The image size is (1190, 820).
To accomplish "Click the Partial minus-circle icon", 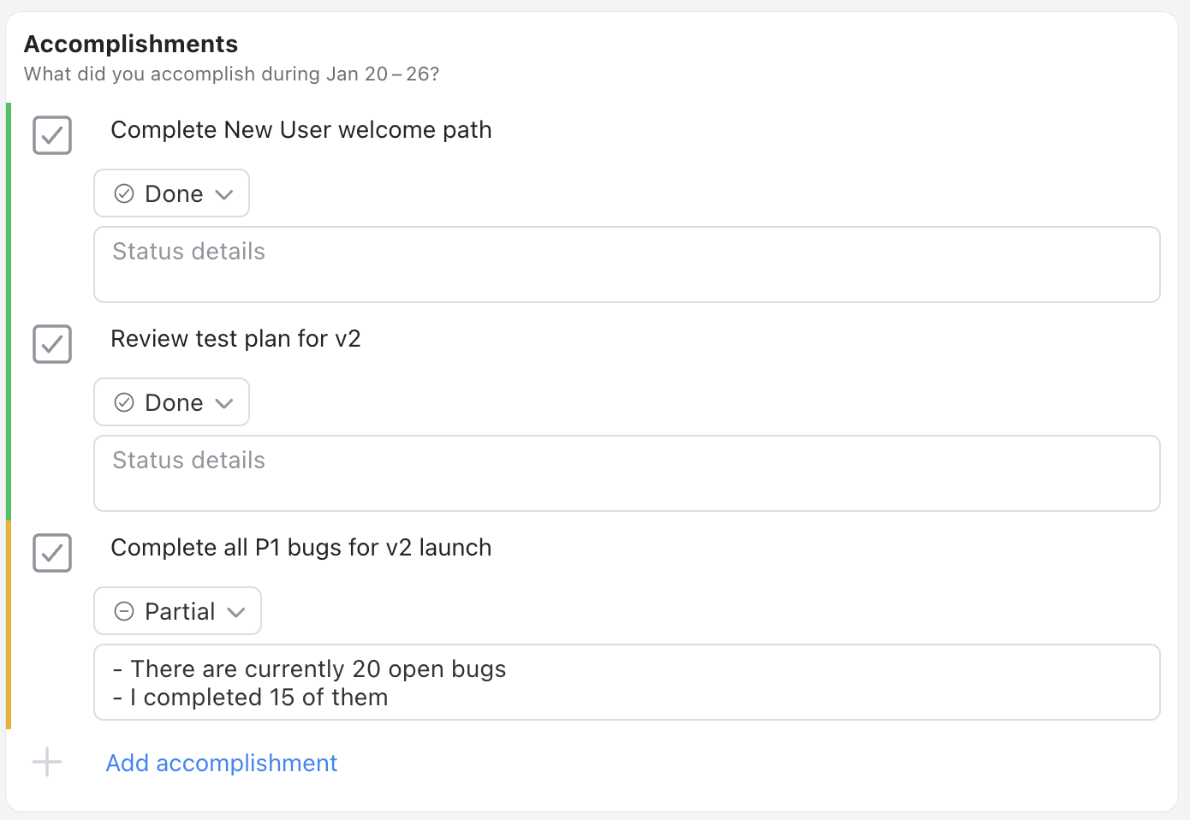I will 124,611.
